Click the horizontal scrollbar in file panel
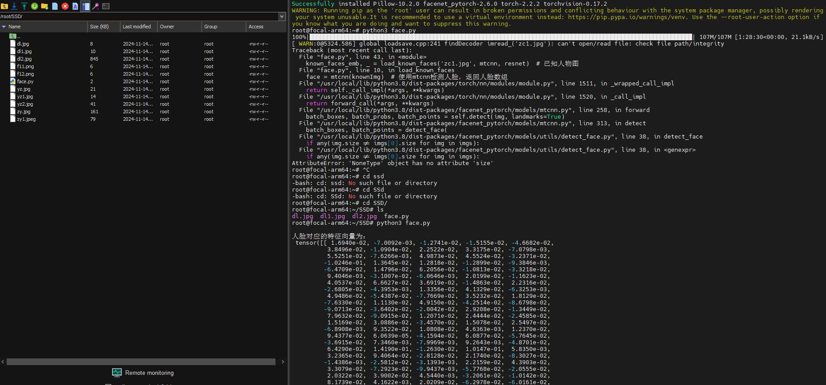The width and height of the screenshot is (826, 385). [141, 362]
